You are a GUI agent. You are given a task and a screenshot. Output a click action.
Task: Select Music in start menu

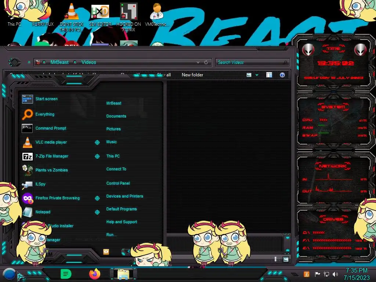click(x=112, y=142)
